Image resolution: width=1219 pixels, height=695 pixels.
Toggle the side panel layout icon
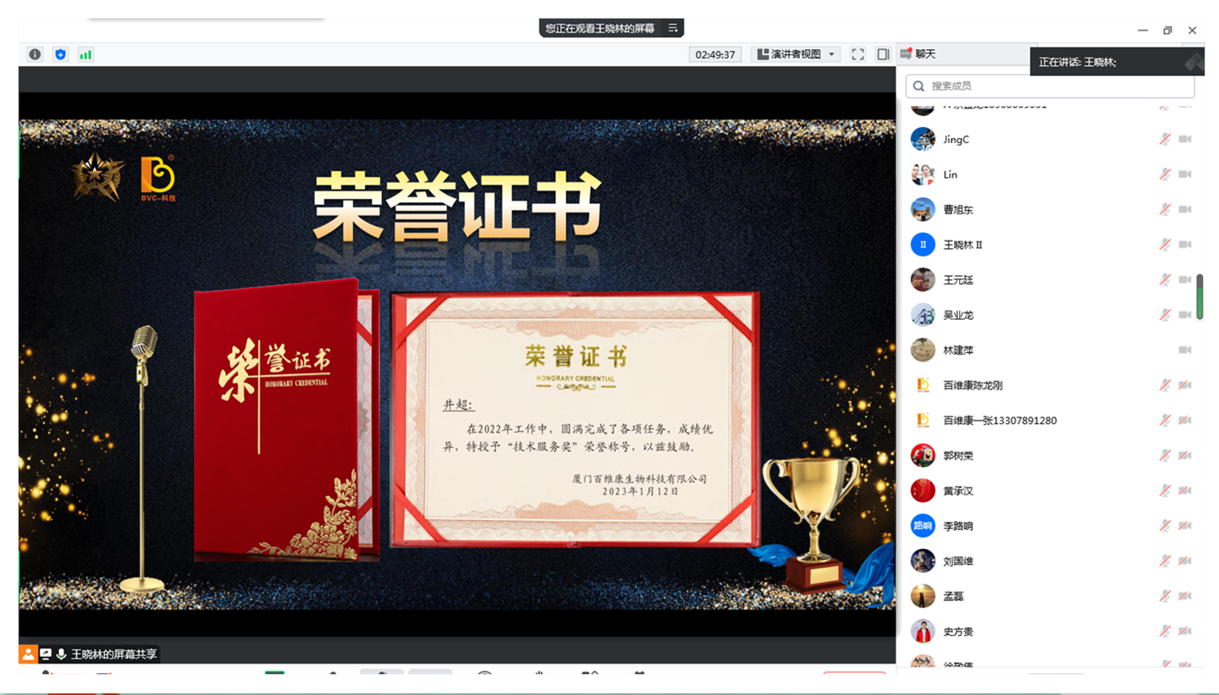[x=882, y=53]
